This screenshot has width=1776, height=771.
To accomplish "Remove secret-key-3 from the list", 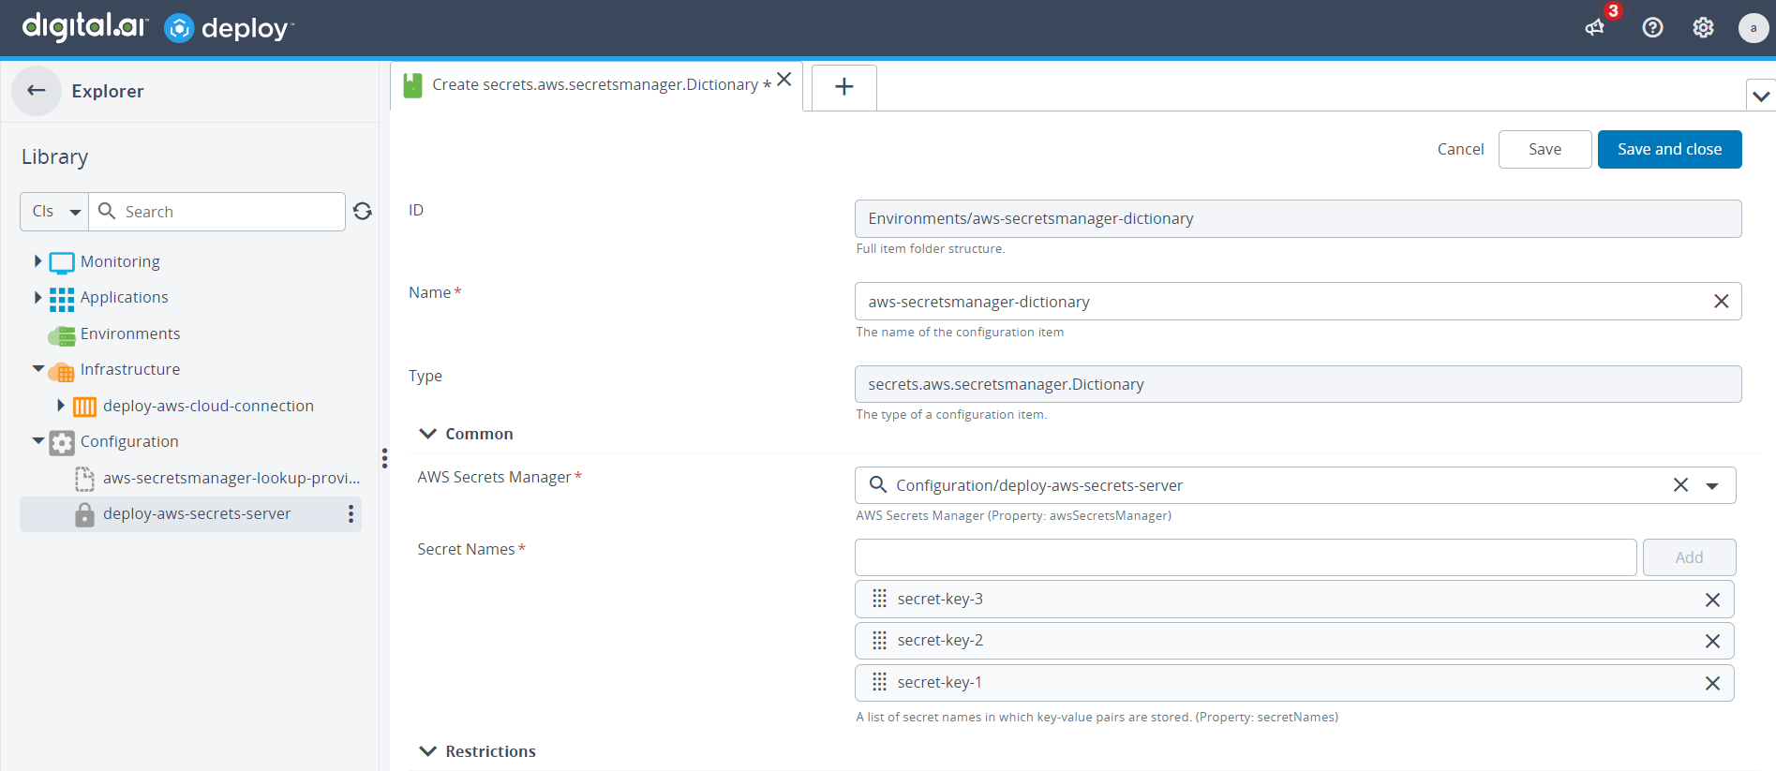I will (x=1711, y=600).
